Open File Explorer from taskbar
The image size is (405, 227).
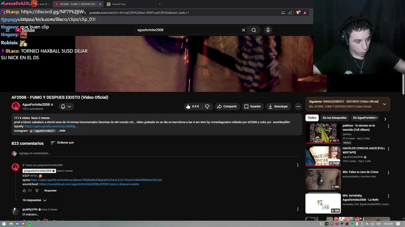coord(11,224)
